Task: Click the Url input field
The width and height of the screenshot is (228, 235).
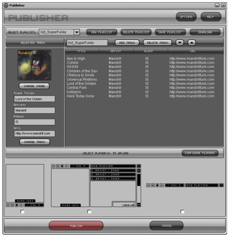Action: [x=34, y=134]
